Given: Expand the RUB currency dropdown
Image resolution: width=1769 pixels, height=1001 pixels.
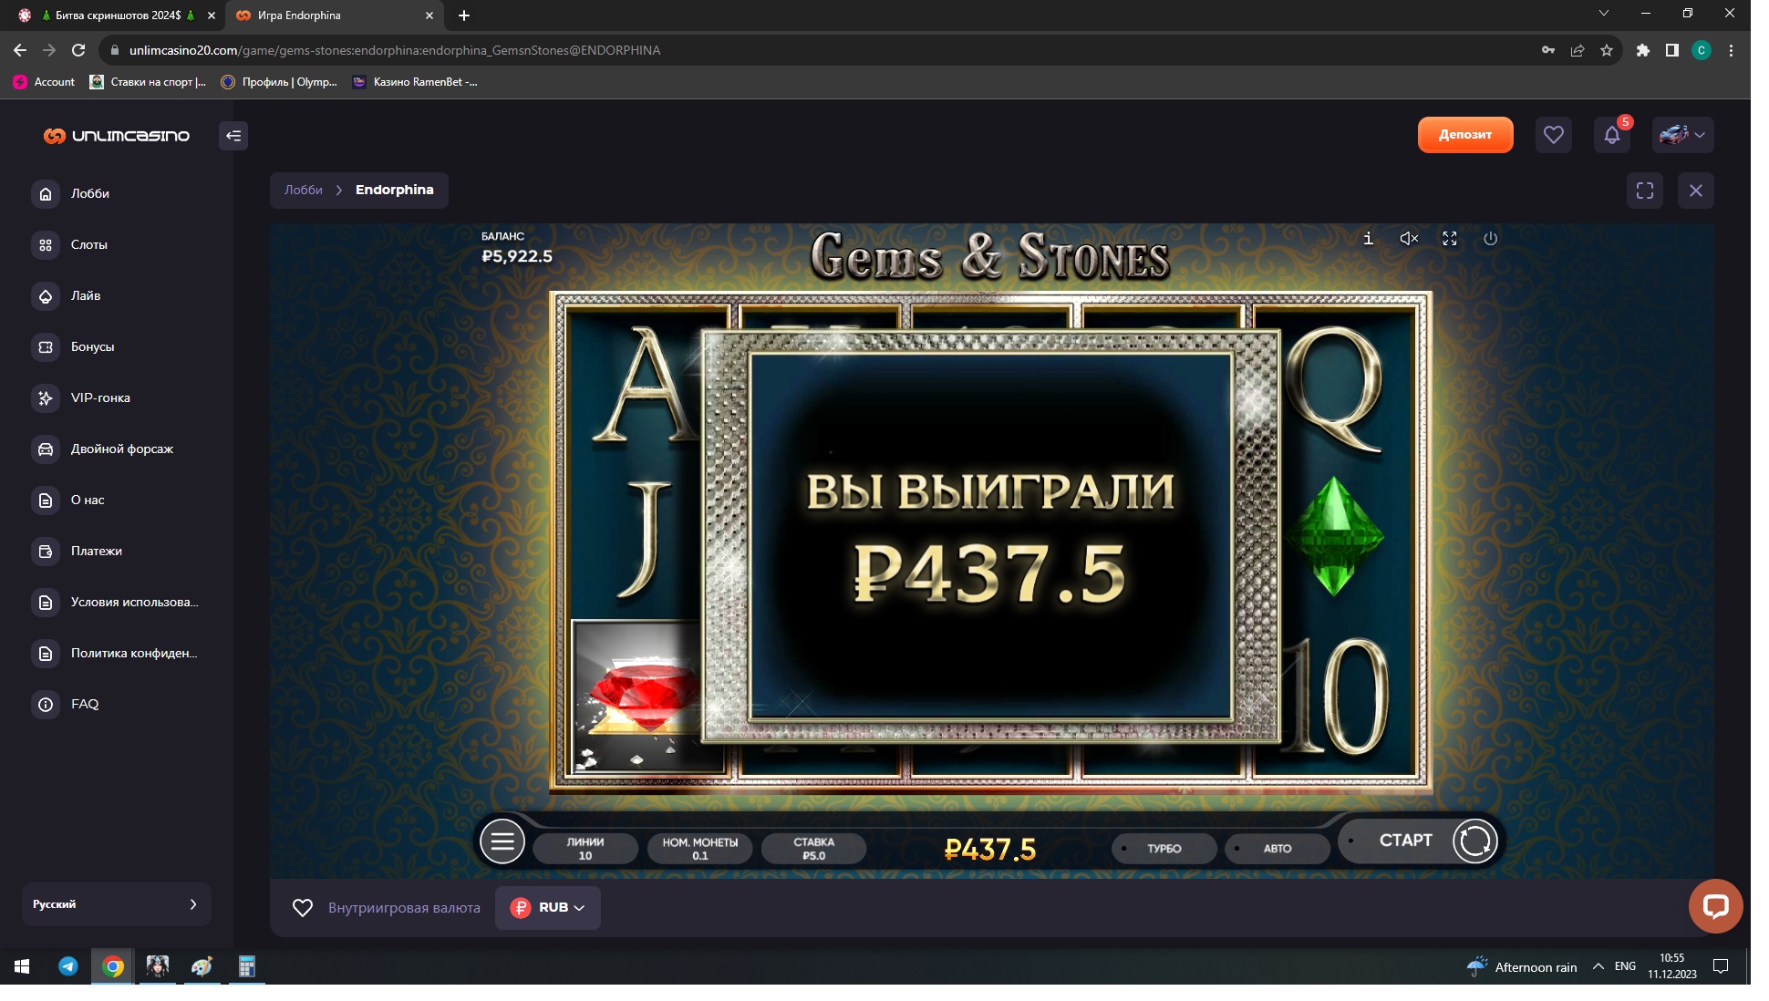Looking at the screenshot, I should pos(548,908).
